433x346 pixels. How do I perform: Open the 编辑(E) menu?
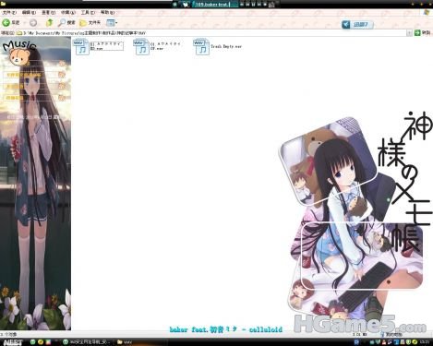[x=29, y=13]
